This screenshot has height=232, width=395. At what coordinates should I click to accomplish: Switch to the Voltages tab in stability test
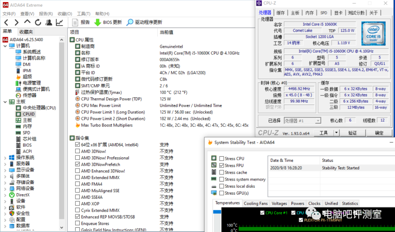[279, 203]
